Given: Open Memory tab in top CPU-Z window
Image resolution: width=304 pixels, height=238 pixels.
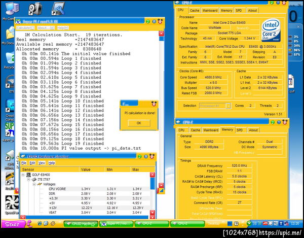Looking at the screenshot, I should point(226,11).
